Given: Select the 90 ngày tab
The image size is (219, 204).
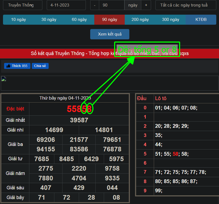Looking at the screenshot, I should (109, 20).
